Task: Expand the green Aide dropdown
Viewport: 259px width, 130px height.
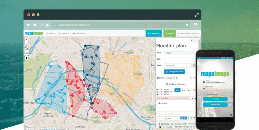Action: pyautogui.click(x=169, y=33)
